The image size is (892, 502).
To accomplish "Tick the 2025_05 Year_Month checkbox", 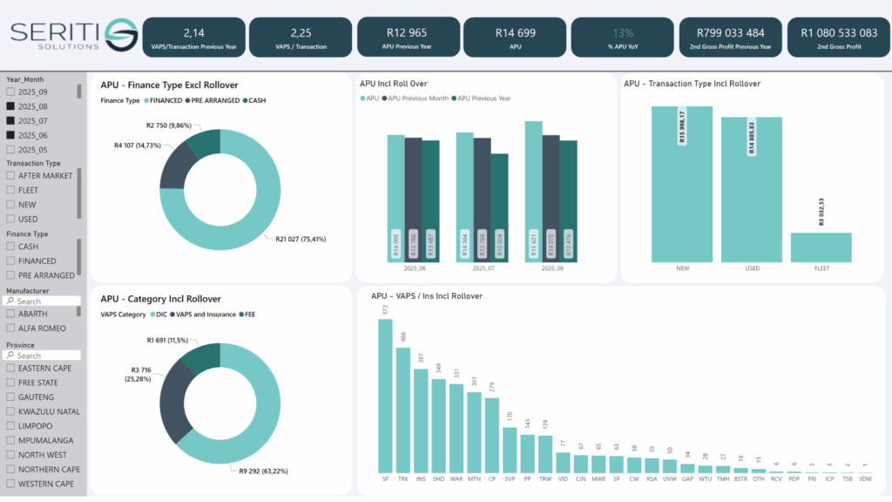I will (x=10, y=150).
